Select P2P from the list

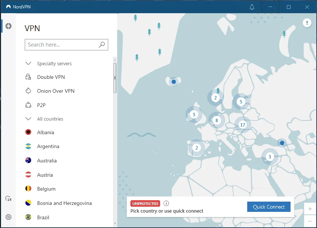(x=41, y=105)
